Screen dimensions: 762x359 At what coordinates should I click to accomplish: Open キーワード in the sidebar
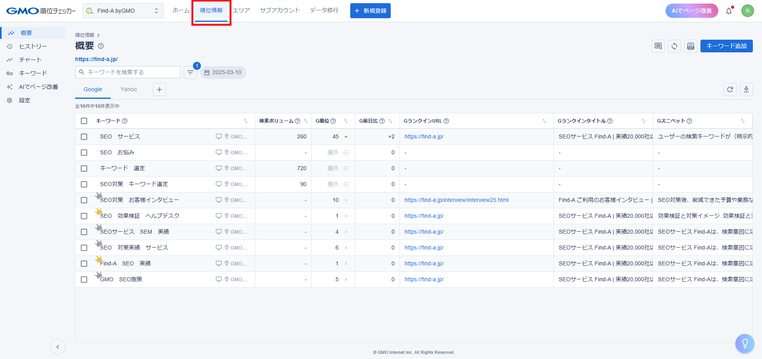point(33,73)
